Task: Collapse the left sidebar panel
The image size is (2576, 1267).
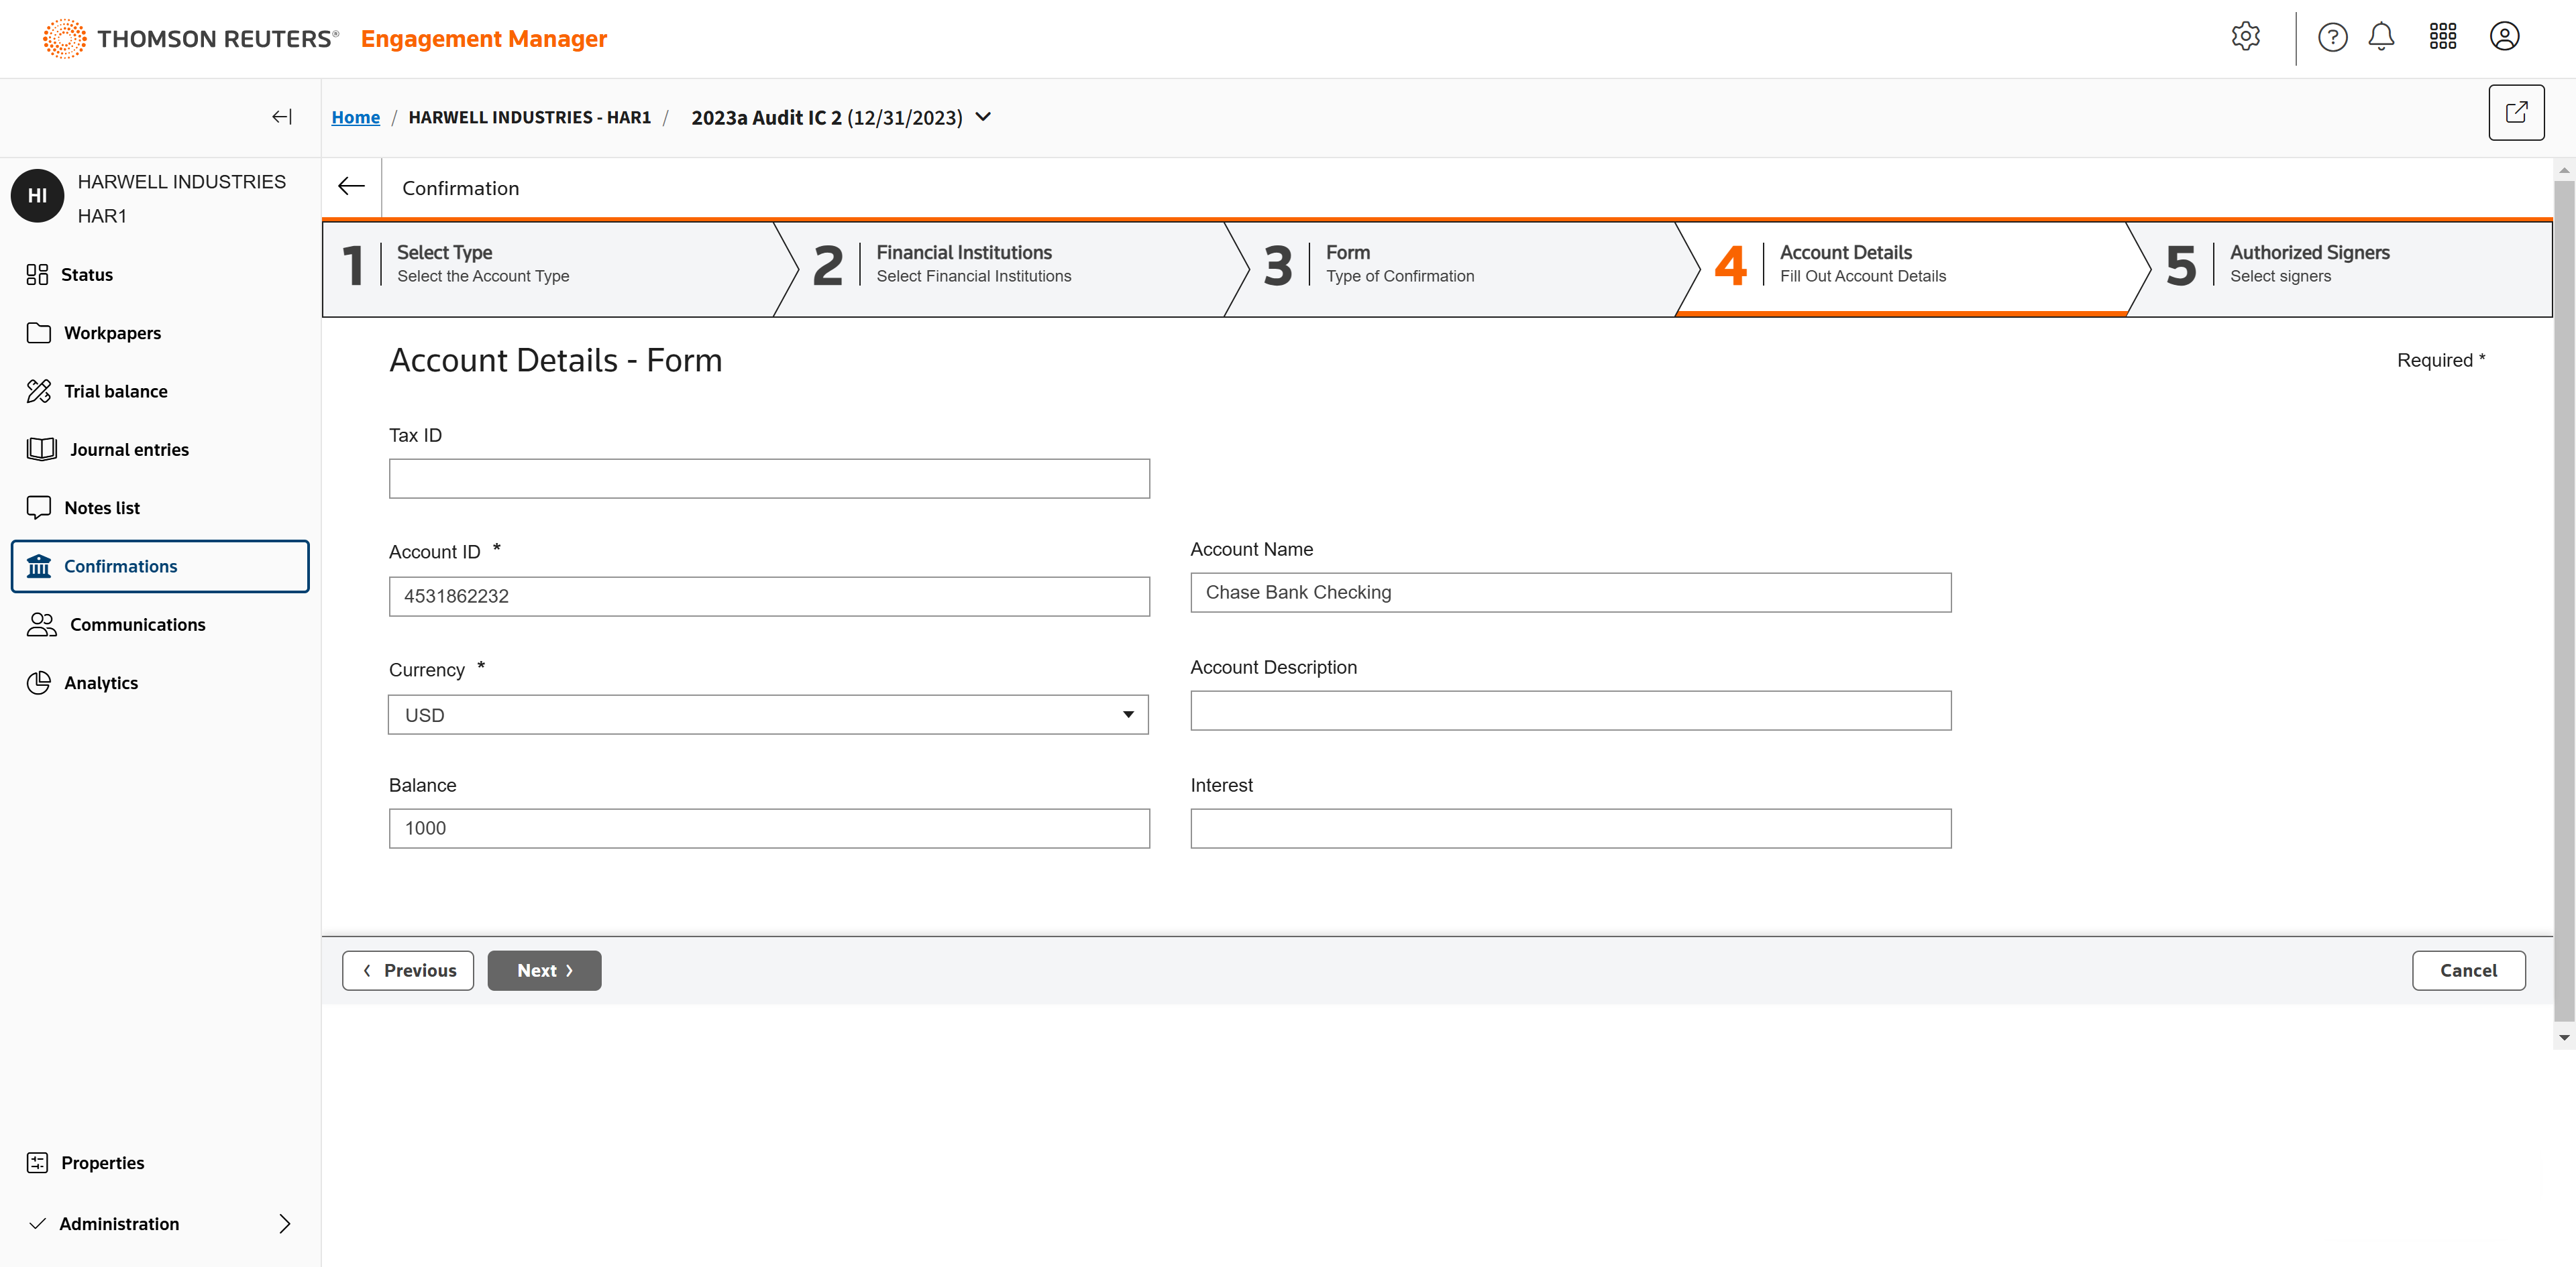Action: 282,117
